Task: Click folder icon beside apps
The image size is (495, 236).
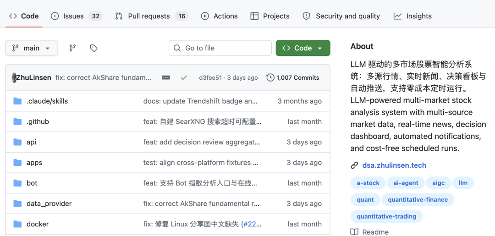Action: pyautogui.click(x=17, y=163)
